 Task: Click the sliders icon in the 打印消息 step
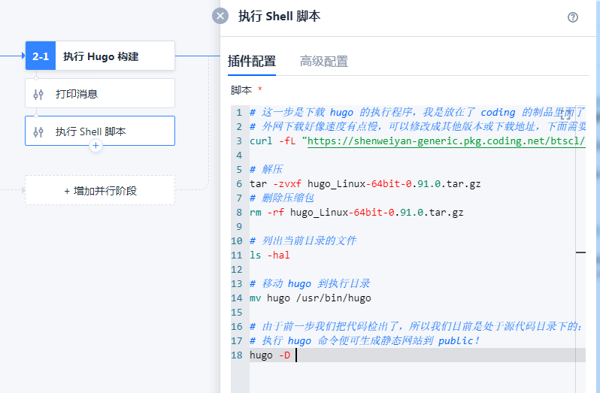(38, 94)
